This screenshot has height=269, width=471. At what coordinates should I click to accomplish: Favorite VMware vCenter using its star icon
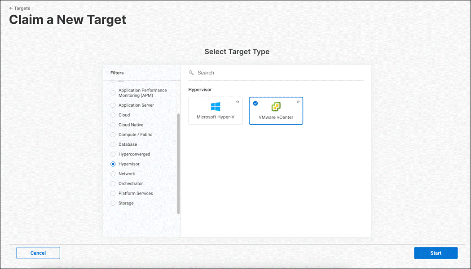click(x=298, y=102)
